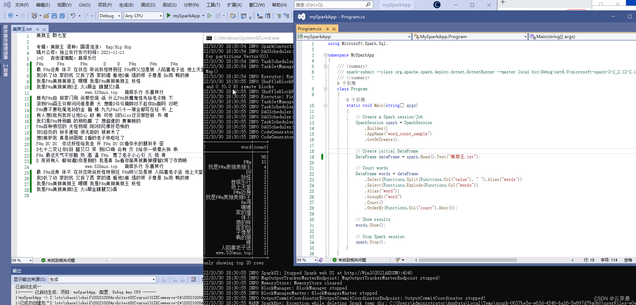Click the save file icon

point(54,15)
